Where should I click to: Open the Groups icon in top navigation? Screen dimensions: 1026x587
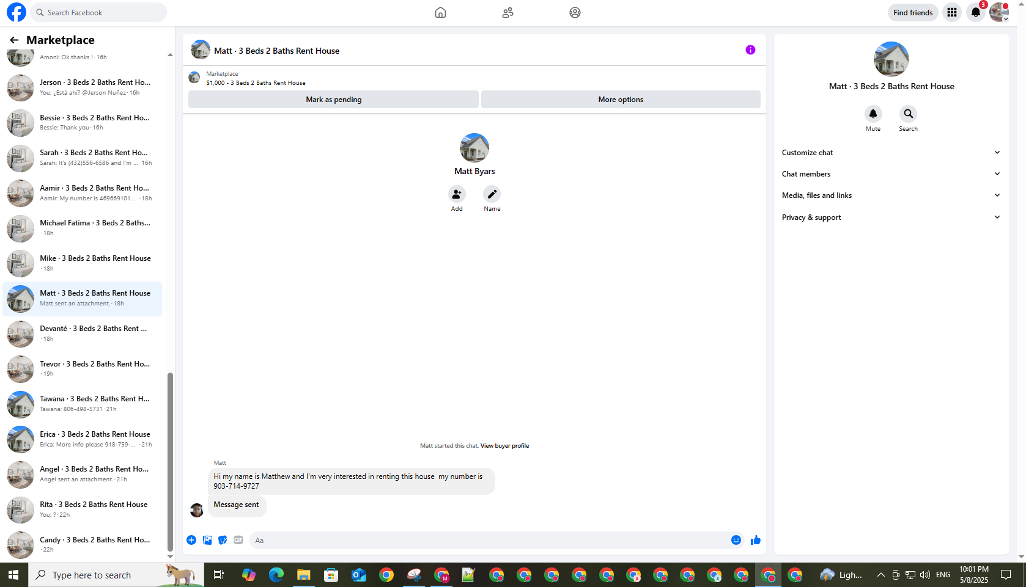click(575, 12)
